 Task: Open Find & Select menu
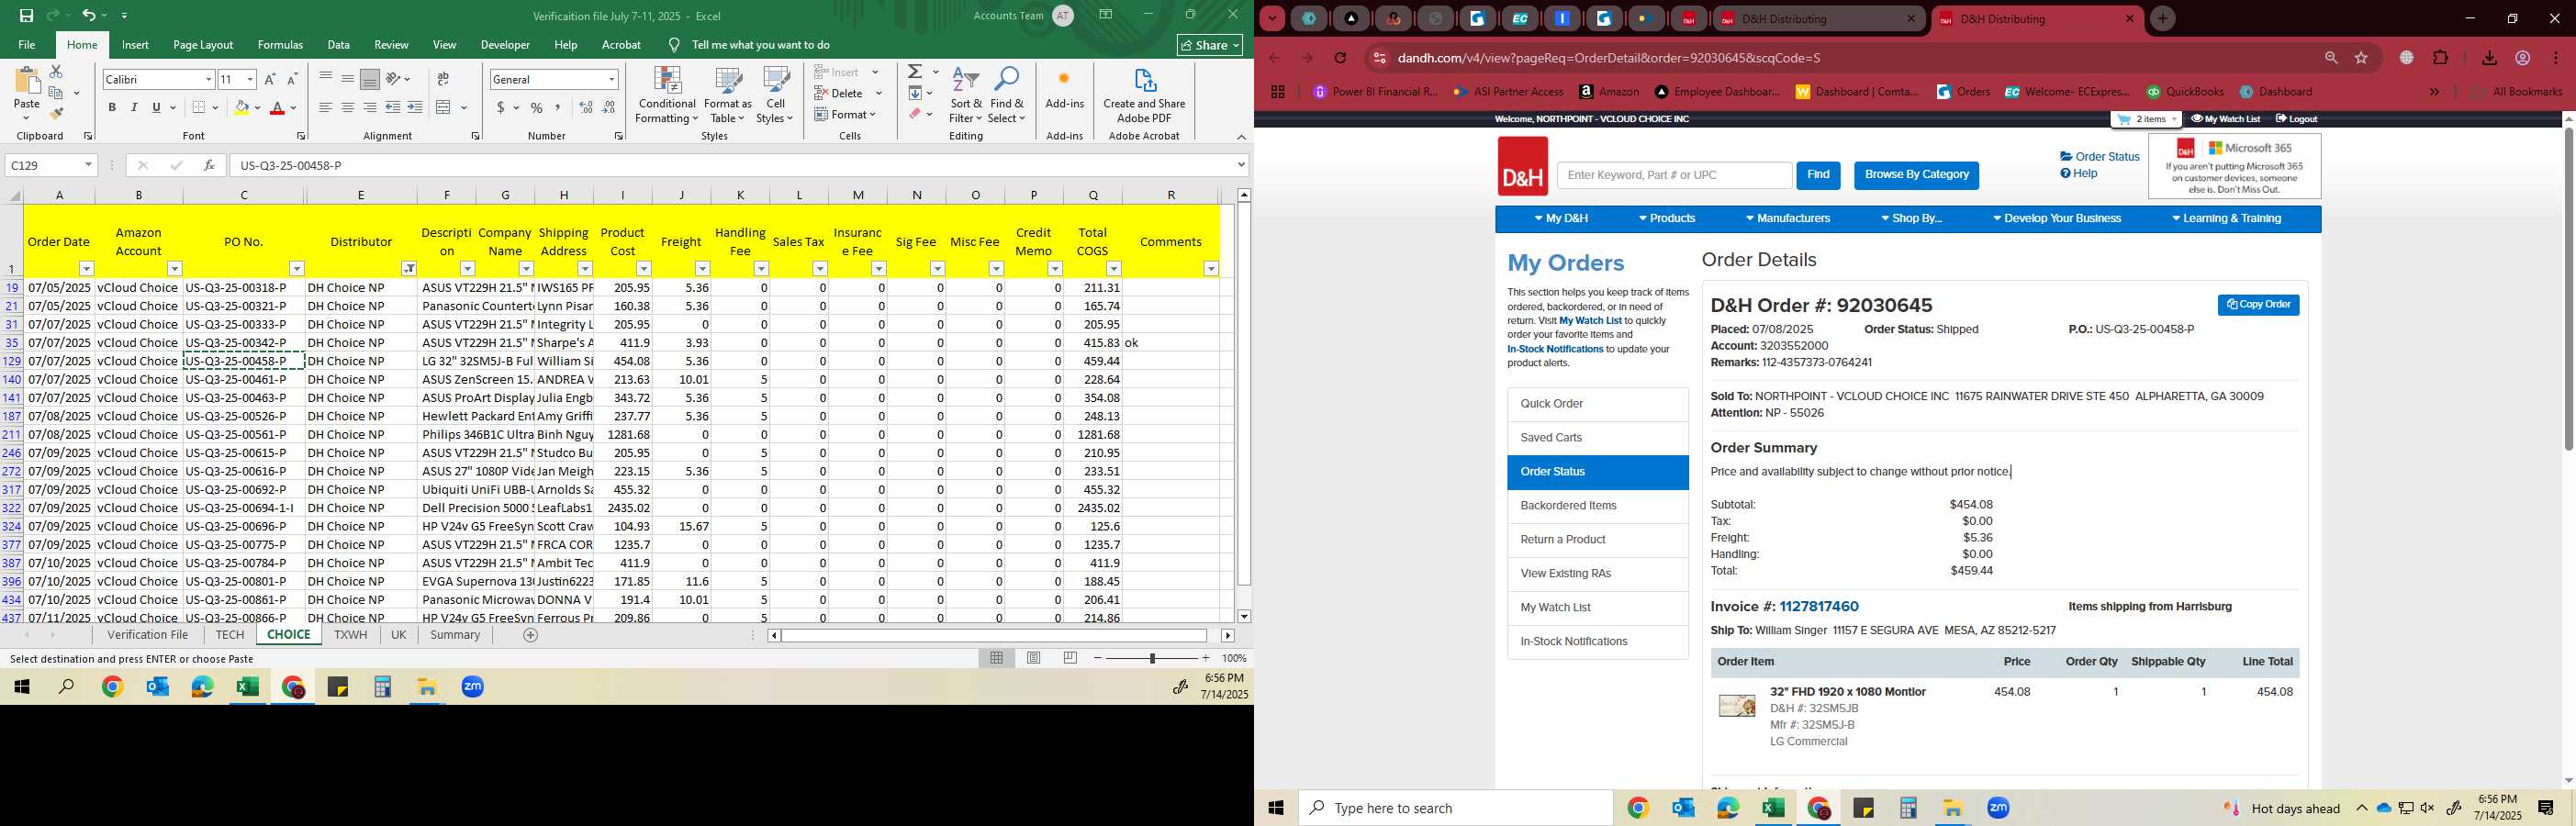[1007, 95]
